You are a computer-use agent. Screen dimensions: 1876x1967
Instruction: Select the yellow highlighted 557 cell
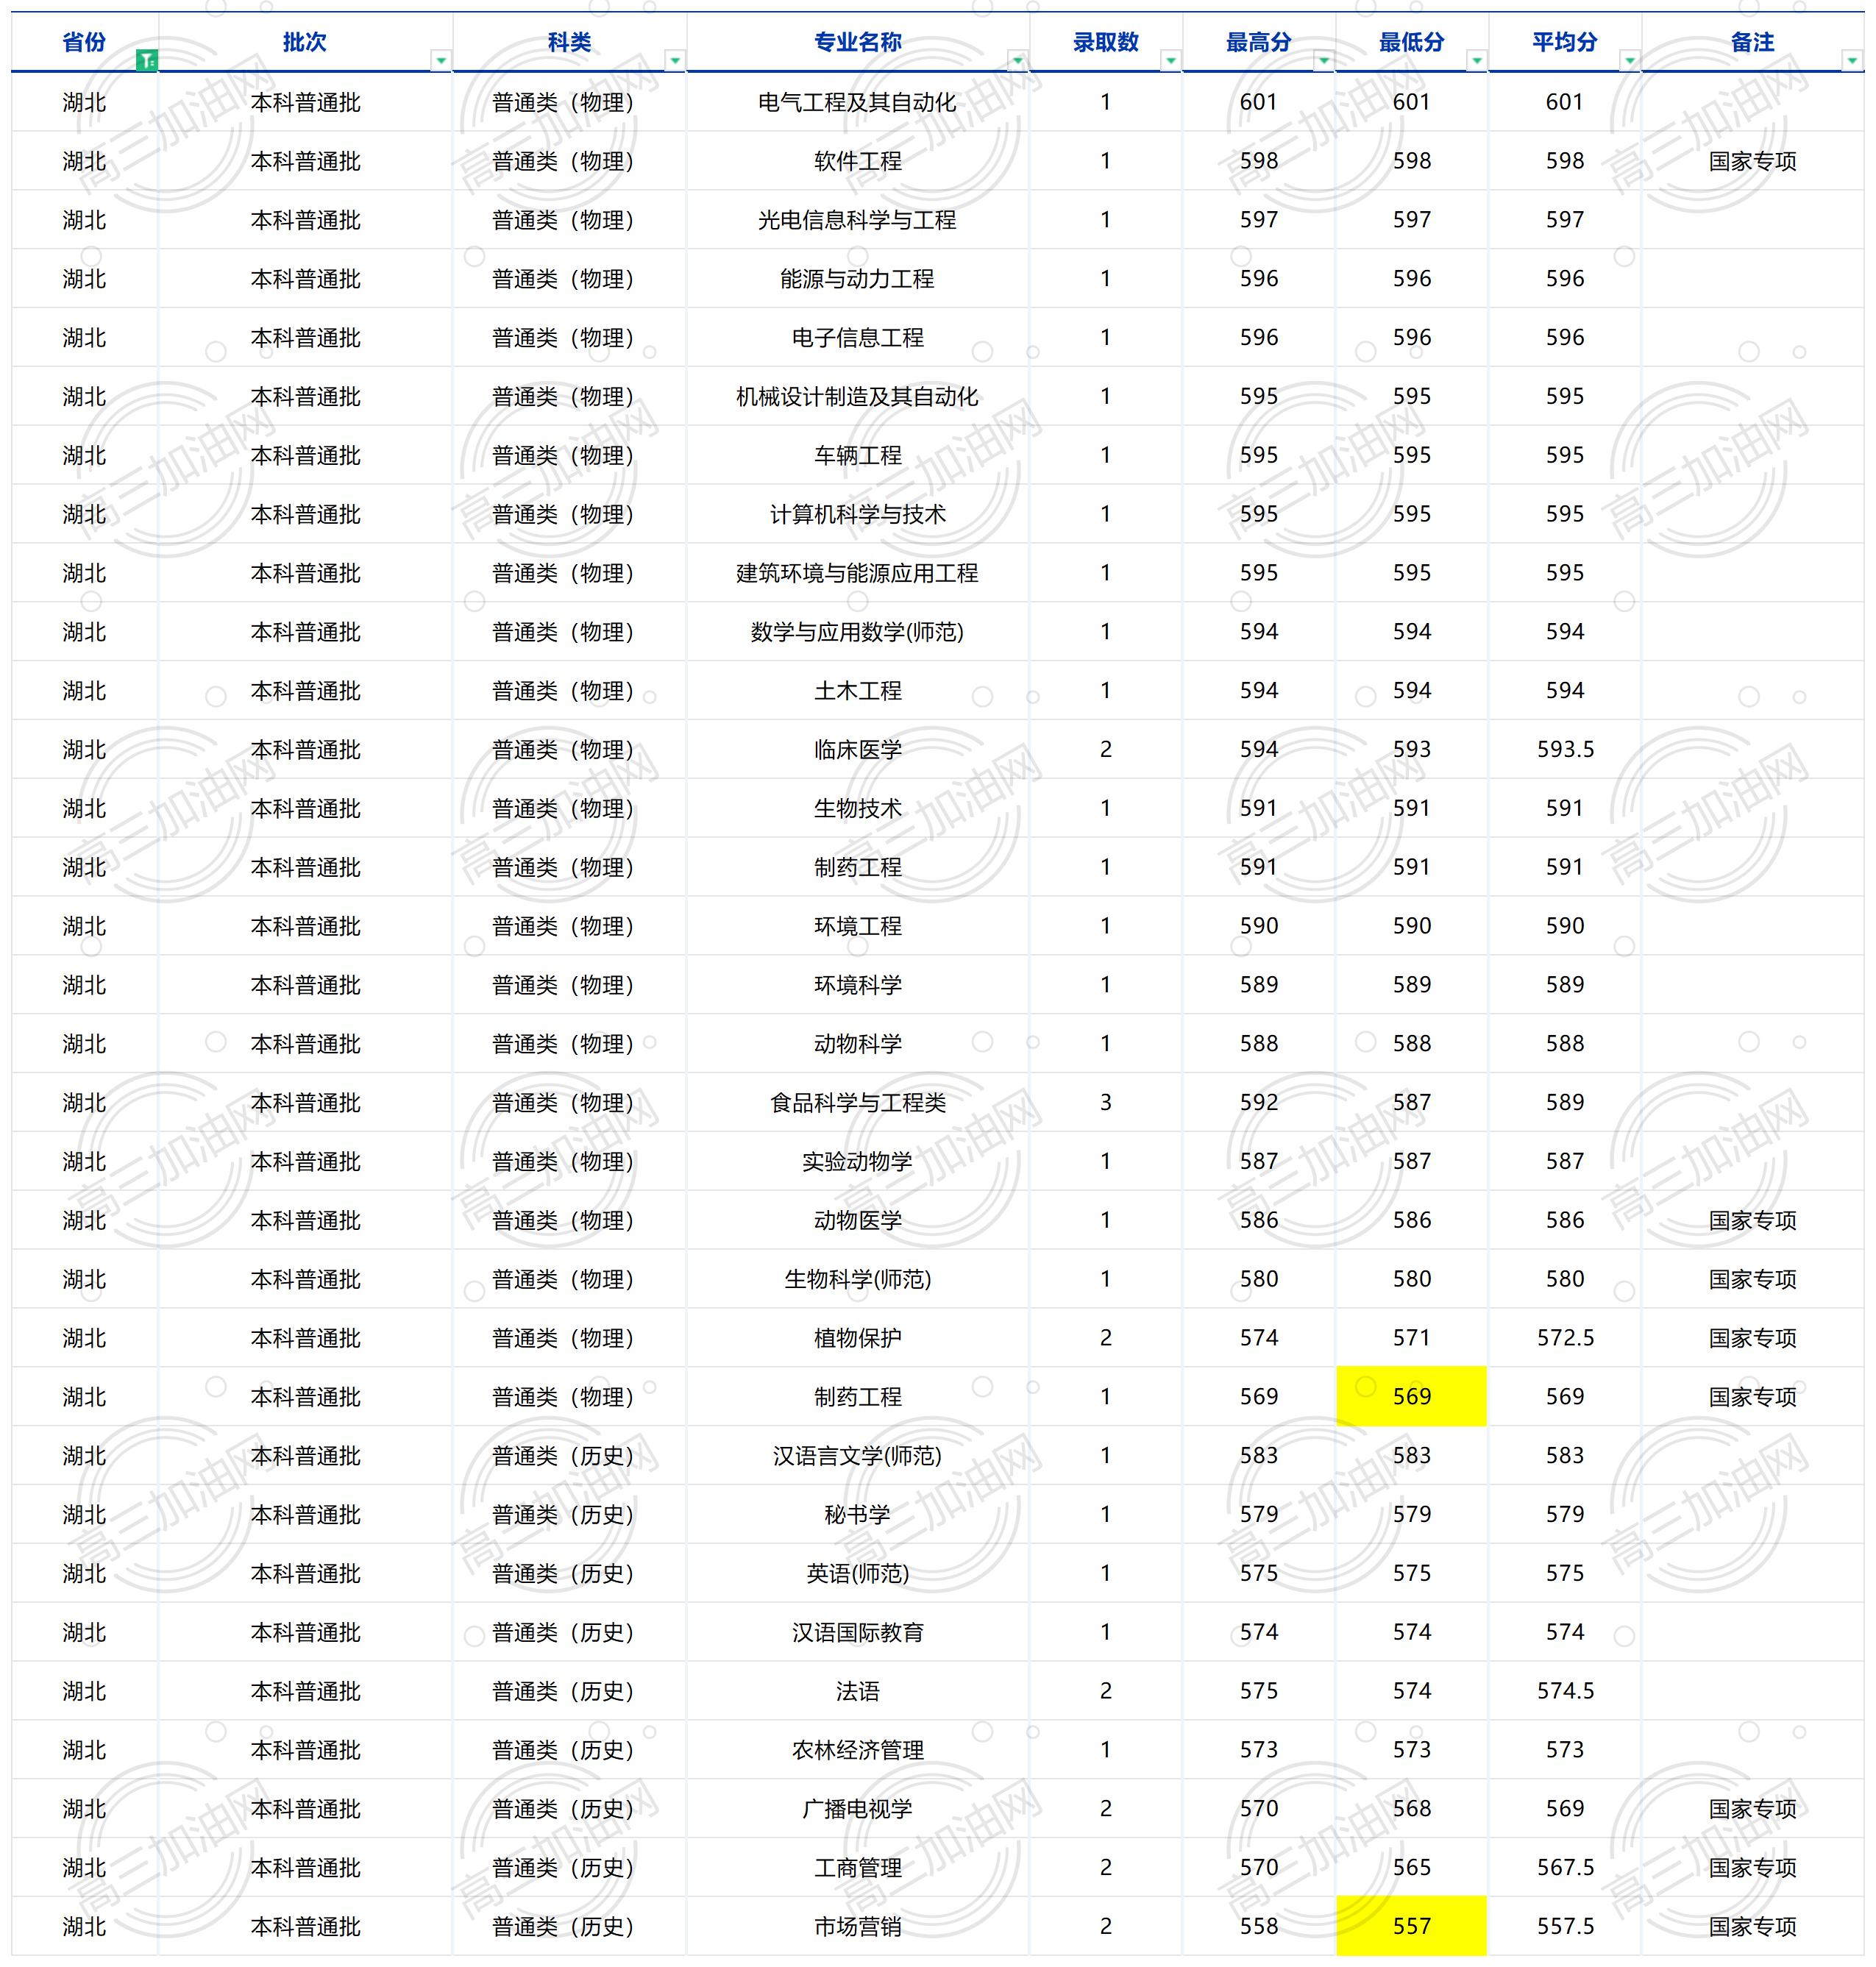pos(1412,1927)
